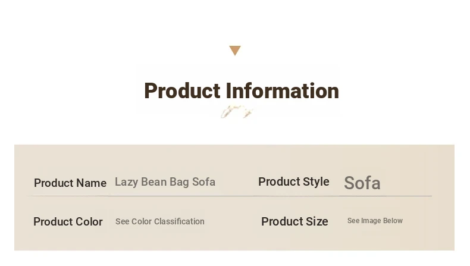Click the Product Style label
470x266 pixels.
(x=294, y=181)
